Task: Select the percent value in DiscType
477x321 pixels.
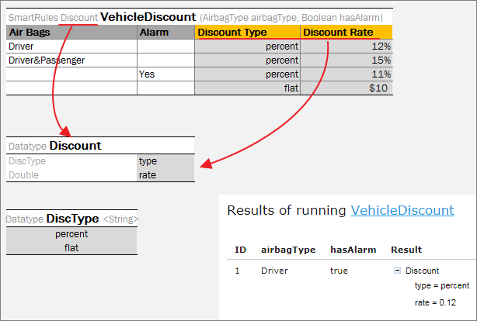Action: click(71, 234)
